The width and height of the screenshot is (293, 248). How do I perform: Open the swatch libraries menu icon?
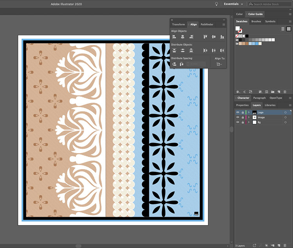238,92
